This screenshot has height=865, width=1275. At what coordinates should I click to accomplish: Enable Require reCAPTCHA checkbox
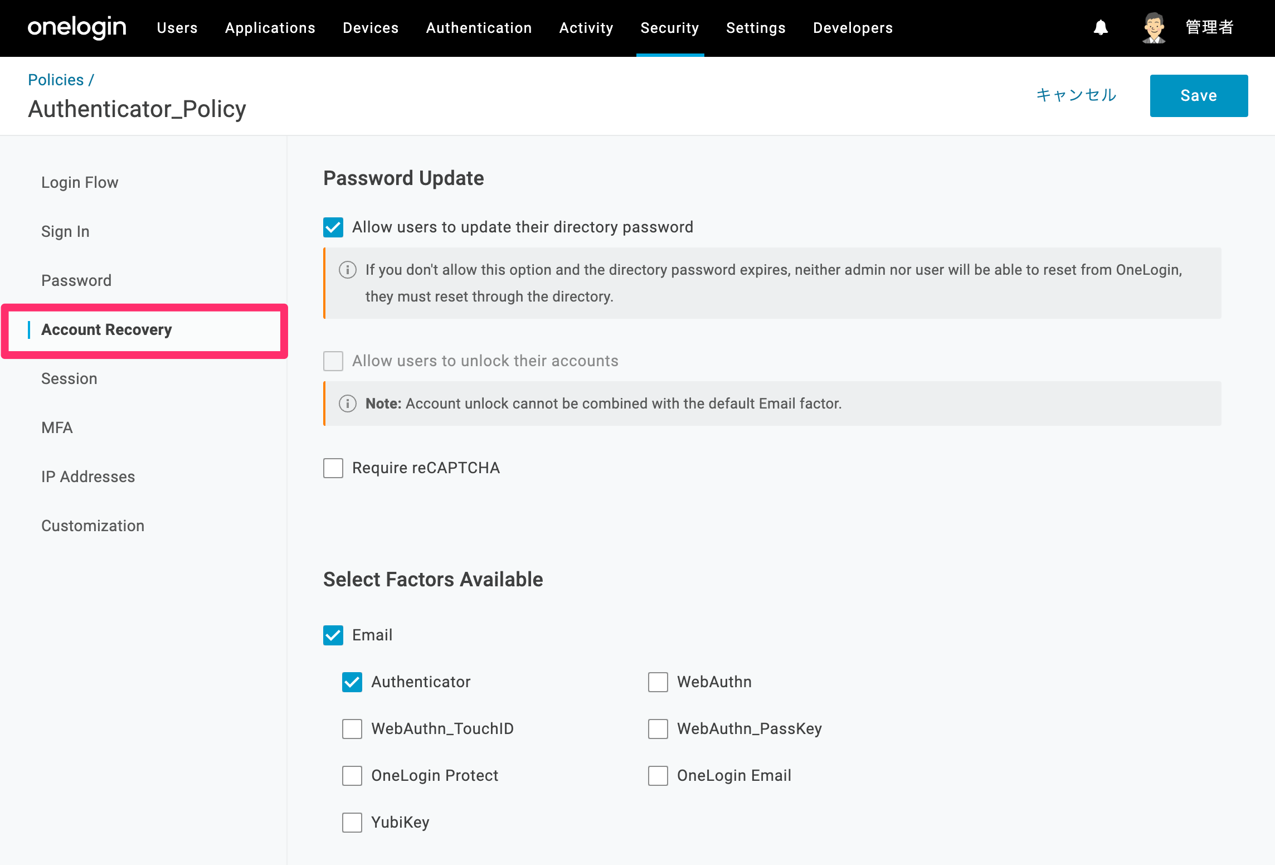[x=333, y=468]
